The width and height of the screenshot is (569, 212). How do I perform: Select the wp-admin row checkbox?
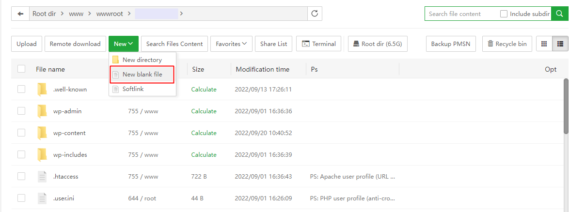[21, 111]
